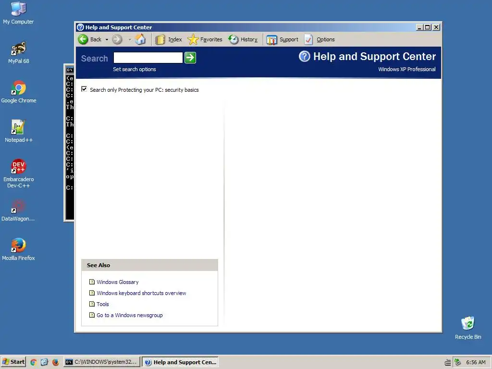Select MyPal 68 desktop shortcut
Screen dimensions: 492x369
pyautogui.click(x=19, y=53)
